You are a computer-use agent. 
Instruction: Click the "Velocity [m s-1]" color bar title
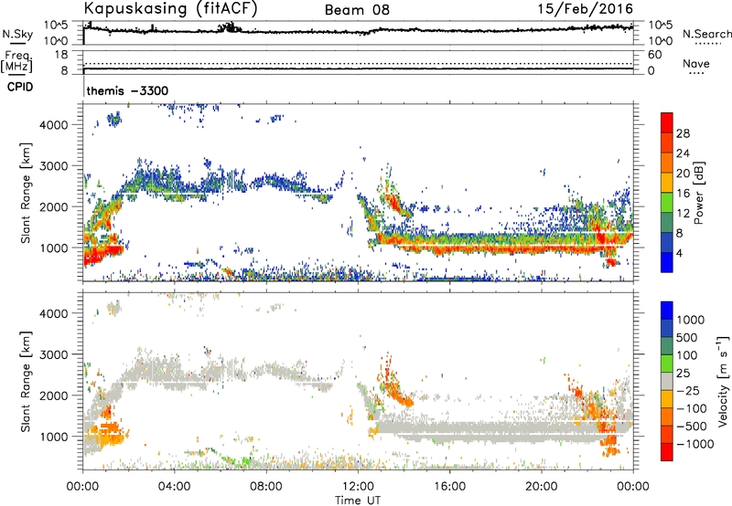[723, 381]
